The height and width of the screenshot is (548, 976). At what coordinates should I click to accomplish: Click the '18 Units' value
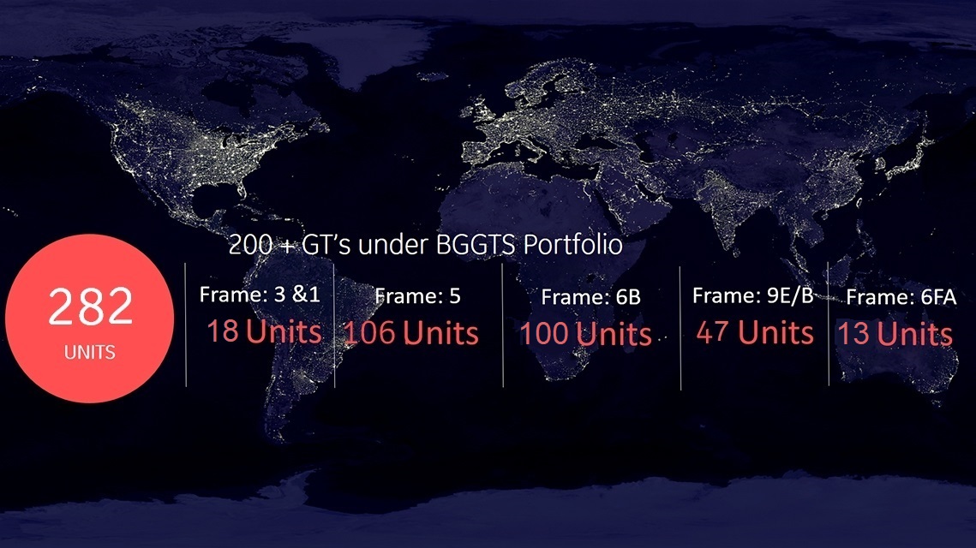265,331
